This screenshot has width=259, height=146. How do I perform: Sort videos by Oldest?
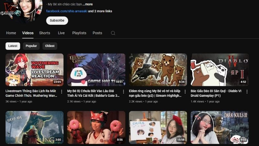click(50, 46)
